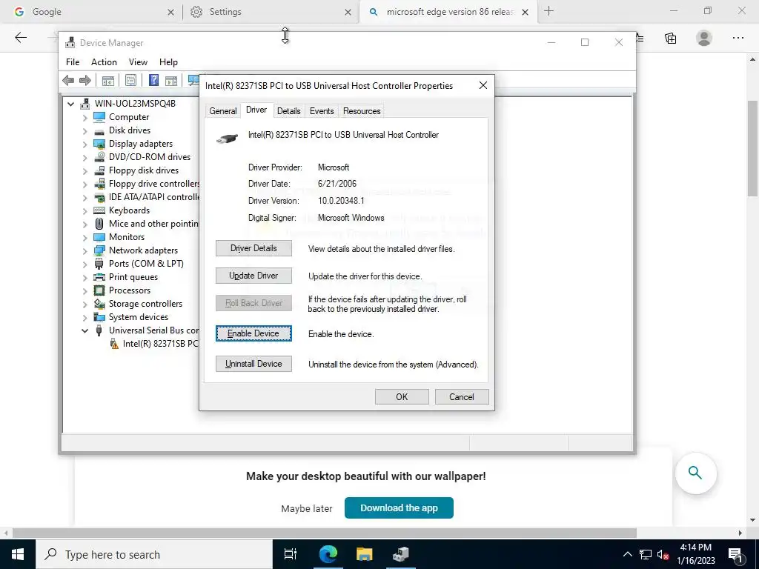Screen dimensions: 759x569
Task: Expand the System devices category
Action: tap(84, 317)
